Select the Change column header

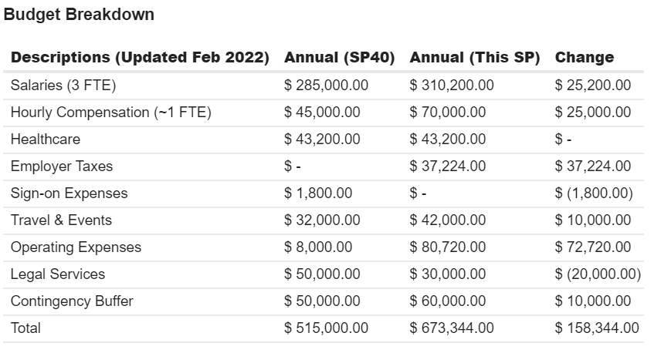click(x=585, y=58)
